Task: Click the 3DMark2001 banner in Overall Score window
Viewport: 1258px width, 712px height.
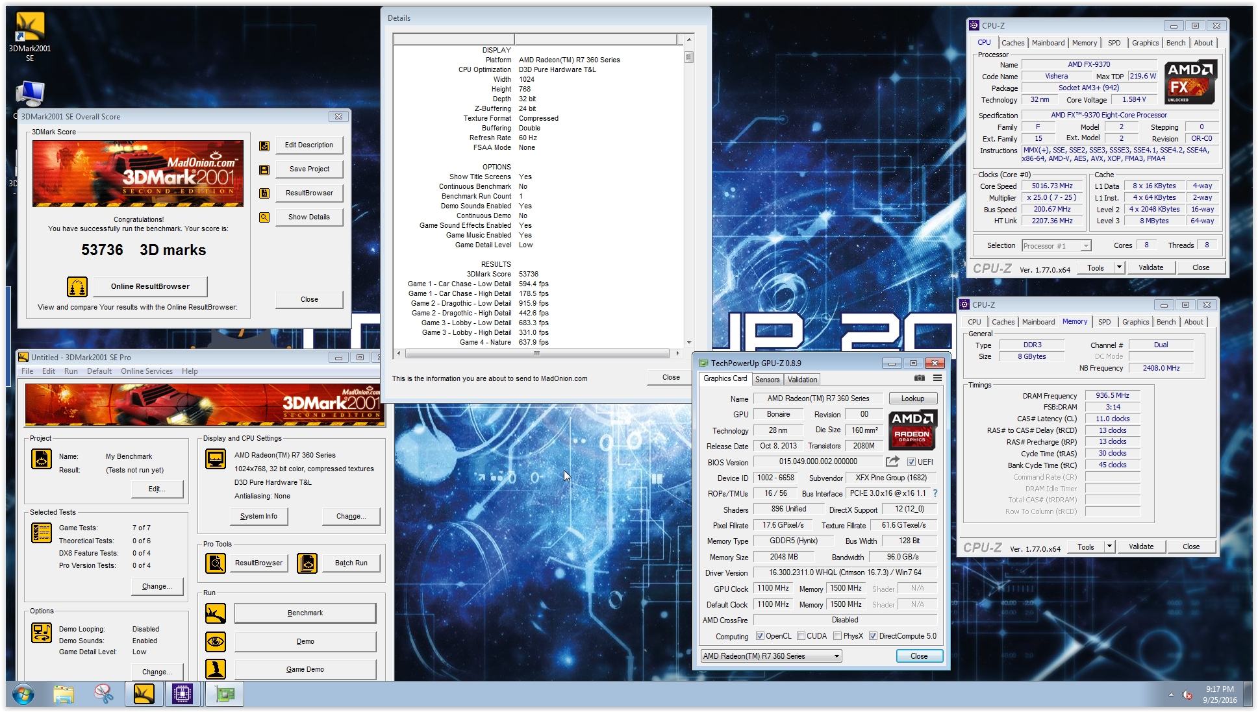Action: 138,173
